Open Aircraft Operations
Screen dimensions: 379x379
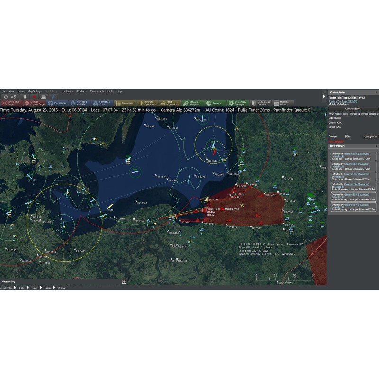pyautogui.click(x=147, y=103)
